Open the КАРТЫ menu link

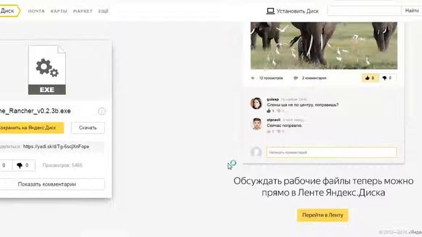tap(59, 11)
